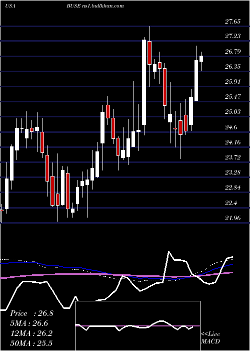Click the <<Live MACD label
The height and width of the screenshot is (351, 250).
click(x=210, y=337)
